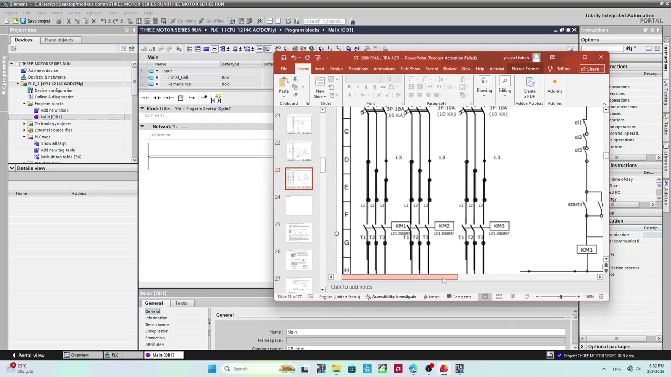Toggle the Notes pane in PowerPoint
The height and width of the screenshot is (377, 671).
pos(431,297)
